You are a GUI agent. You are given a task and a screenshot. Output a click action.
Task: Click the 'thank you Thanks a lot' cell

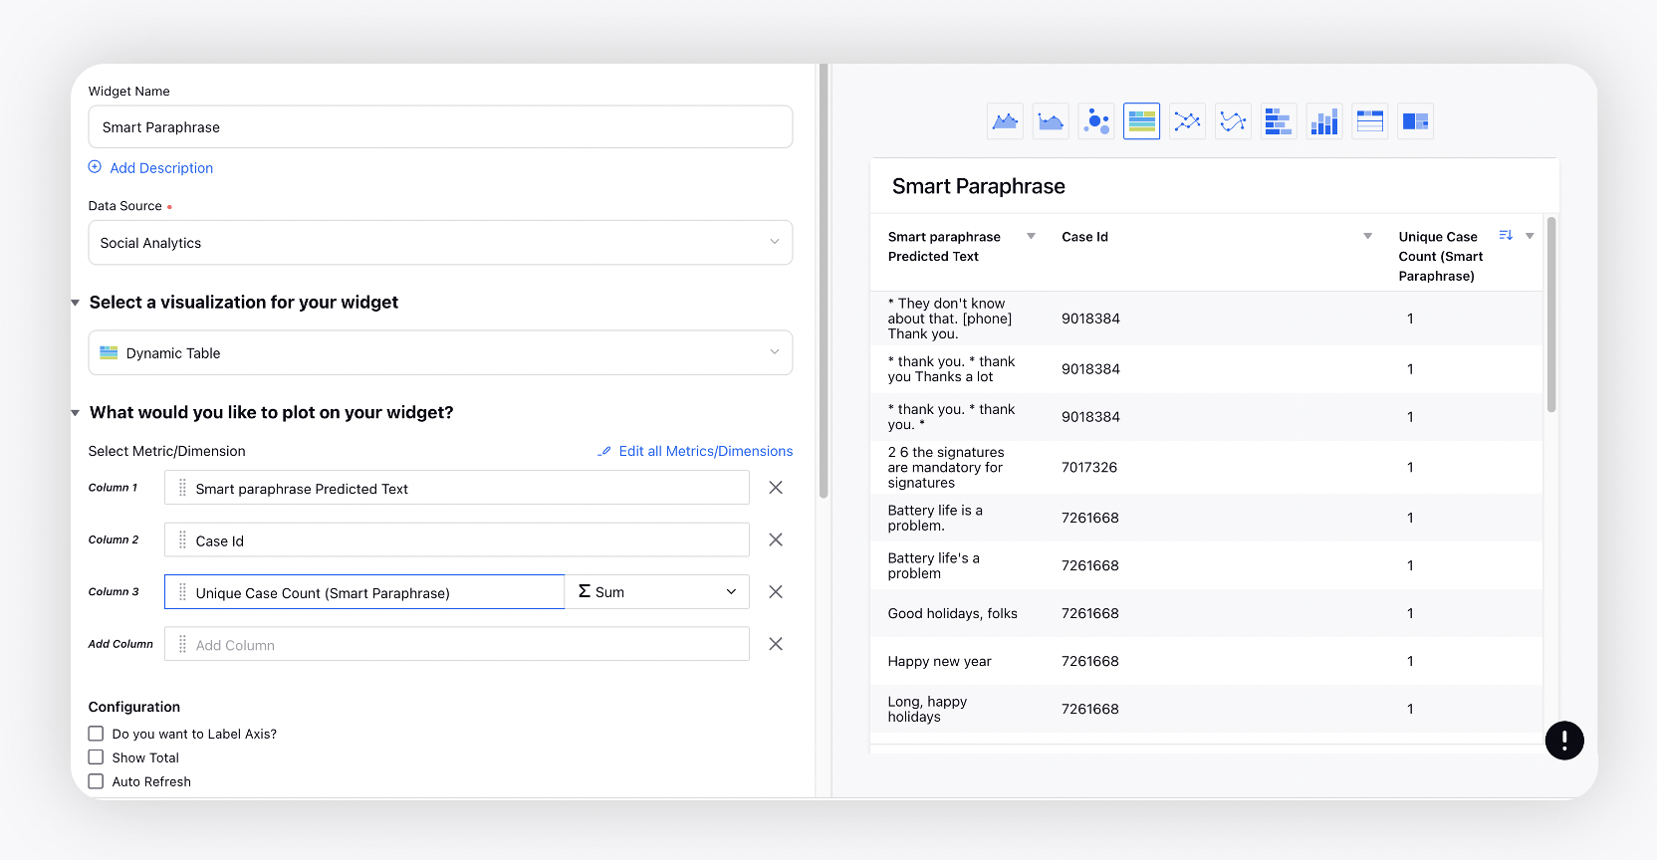951,369
